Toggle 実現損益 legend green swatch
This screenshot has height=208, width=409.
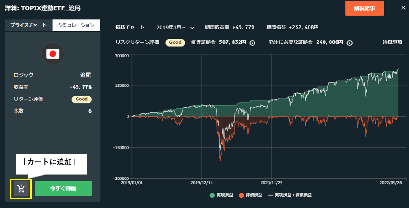212,195
